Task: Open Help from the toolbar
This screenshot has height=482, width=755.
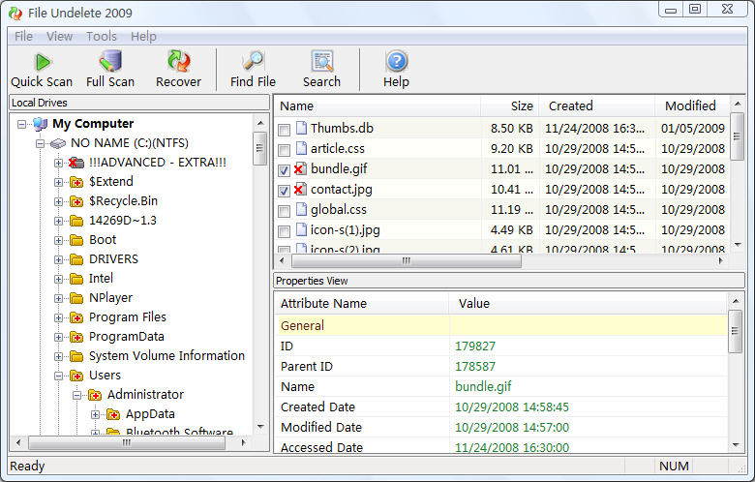Action: (396, 70)
